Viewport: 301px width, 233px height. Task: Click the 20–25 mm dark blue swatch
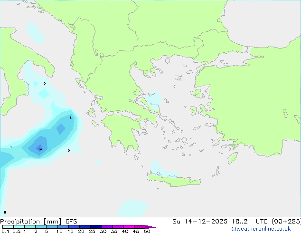click(85, 227)
